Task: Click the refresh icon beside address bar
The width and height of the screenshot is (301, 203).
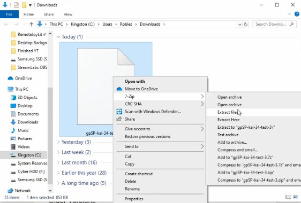Action: (245, 25)
